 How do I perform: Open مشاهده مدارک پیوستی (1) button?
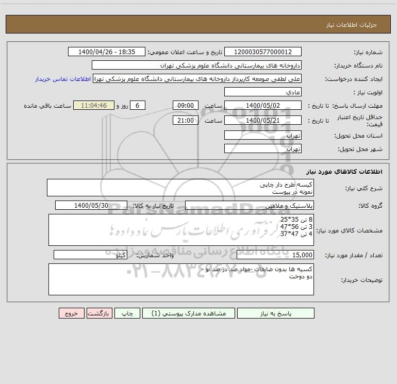coord(189,313)
